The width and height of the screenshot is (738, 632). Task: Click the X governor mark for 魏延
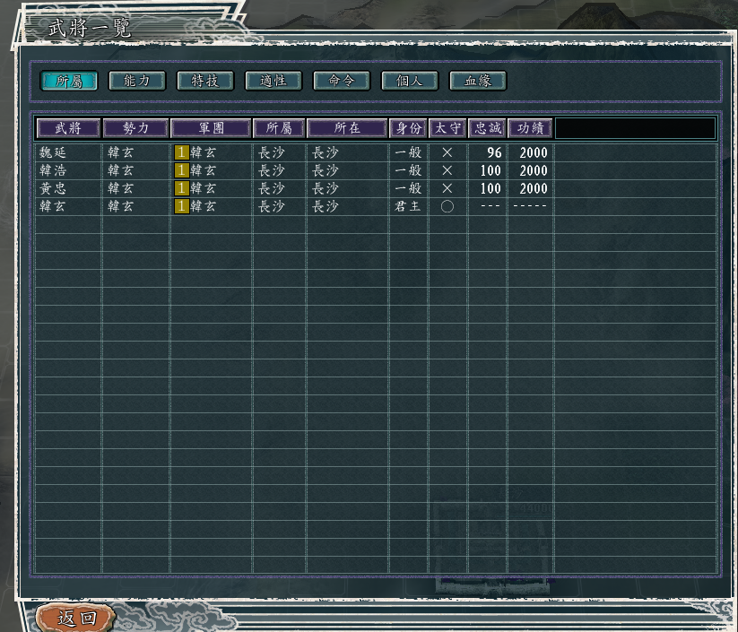click(447, 152)
